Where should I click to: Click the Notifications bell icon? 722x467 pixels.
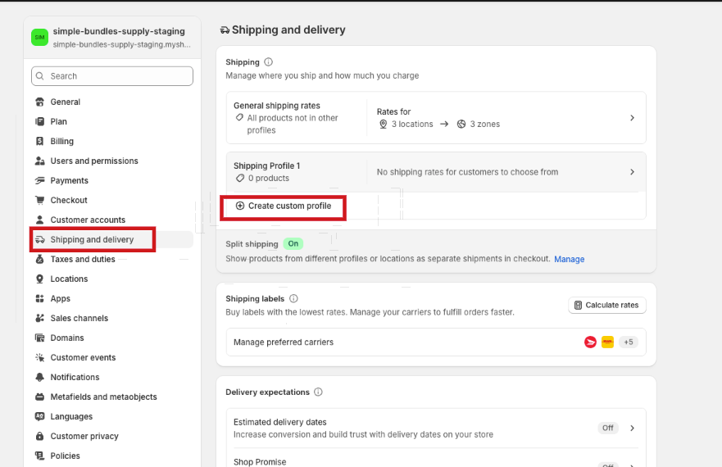(x=39, y=377)
